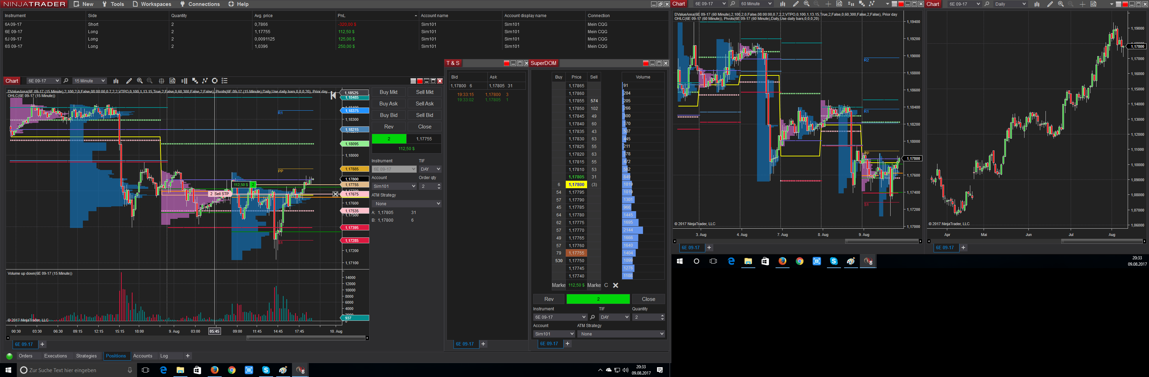The height and width of the screenshot is (377, 1149).
Task: Open the Tools menu
Action: coord(113,4)
